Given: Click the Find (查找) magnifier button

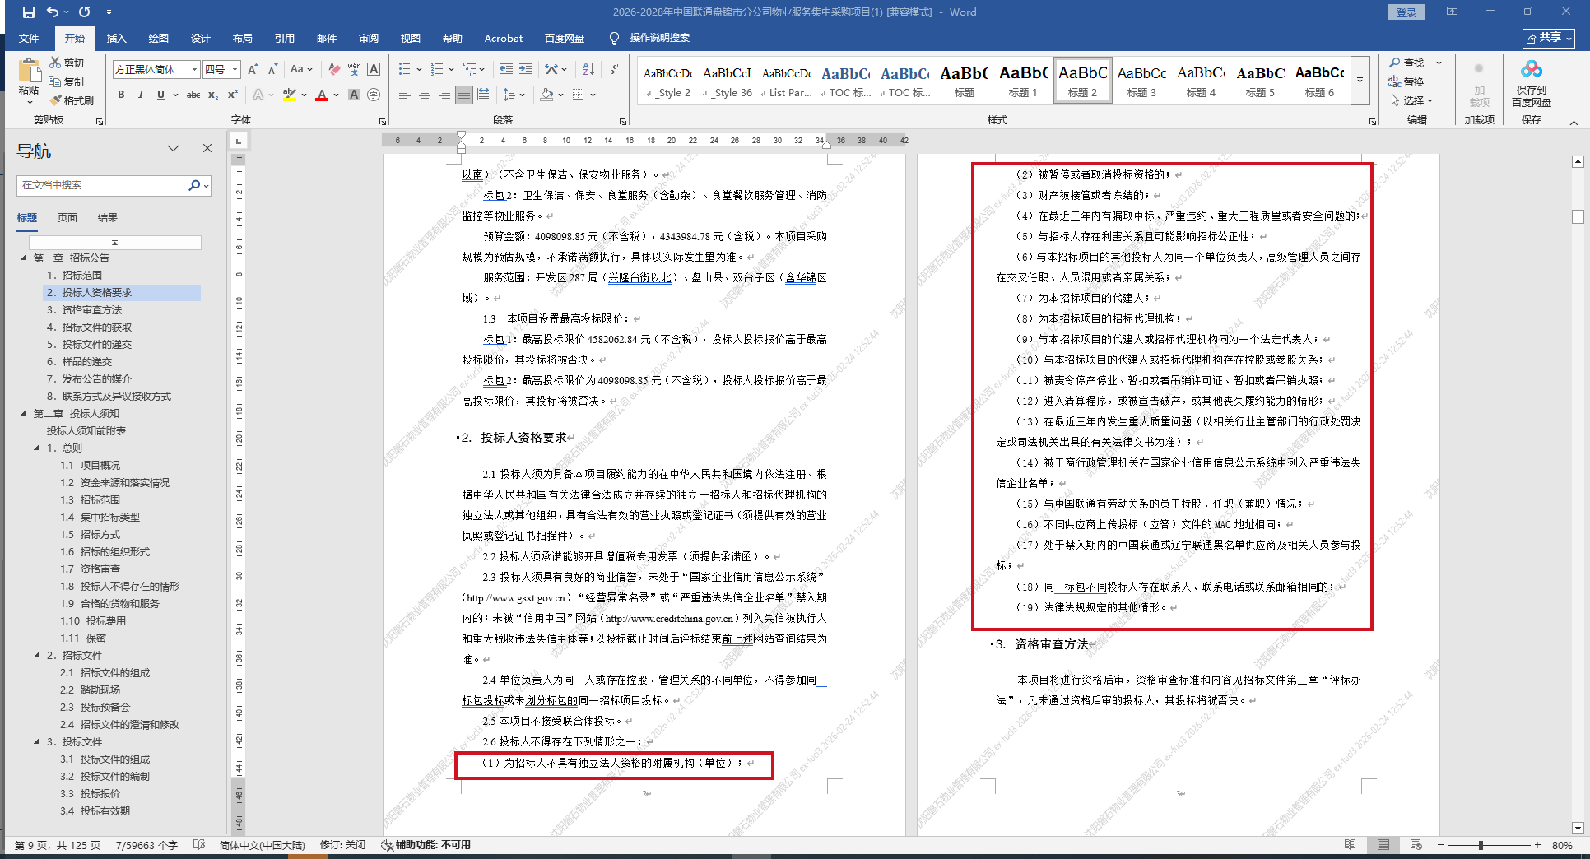Looking at the screenshot, I should pyautogui.click(x=1406, y=63).
